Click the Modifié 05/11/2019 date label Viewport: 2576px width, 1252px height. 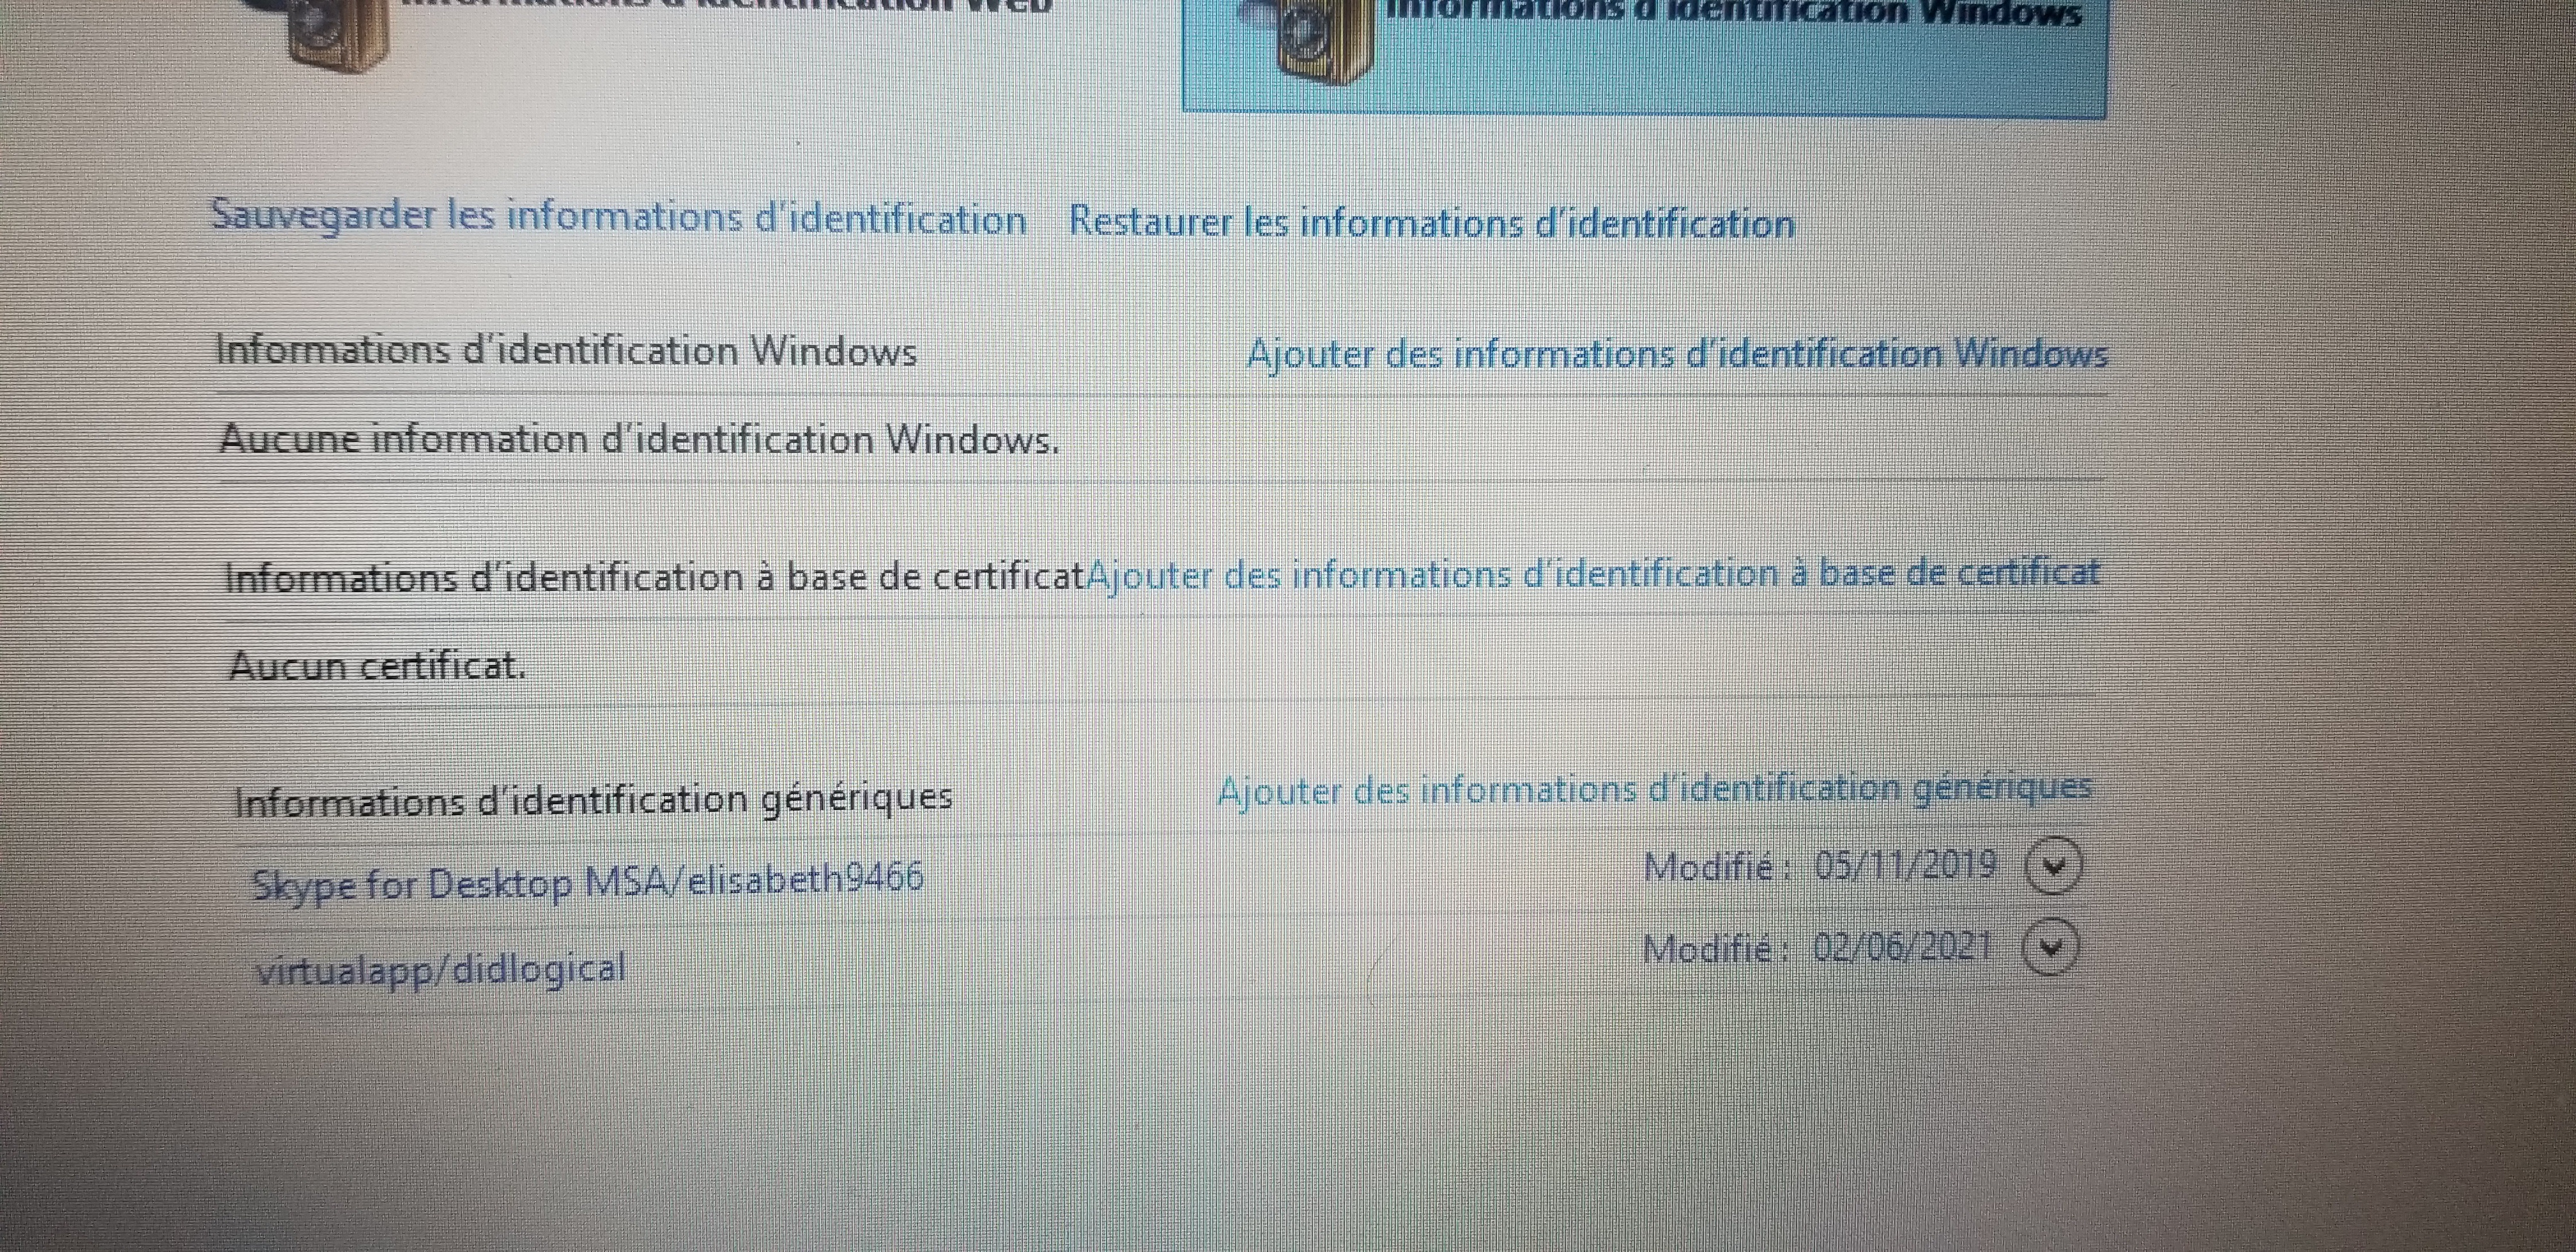[1820, 866]
